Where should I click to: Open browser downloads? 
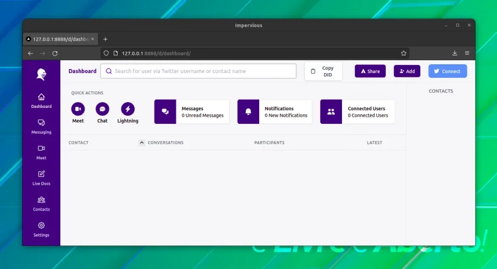click(454, 53)
